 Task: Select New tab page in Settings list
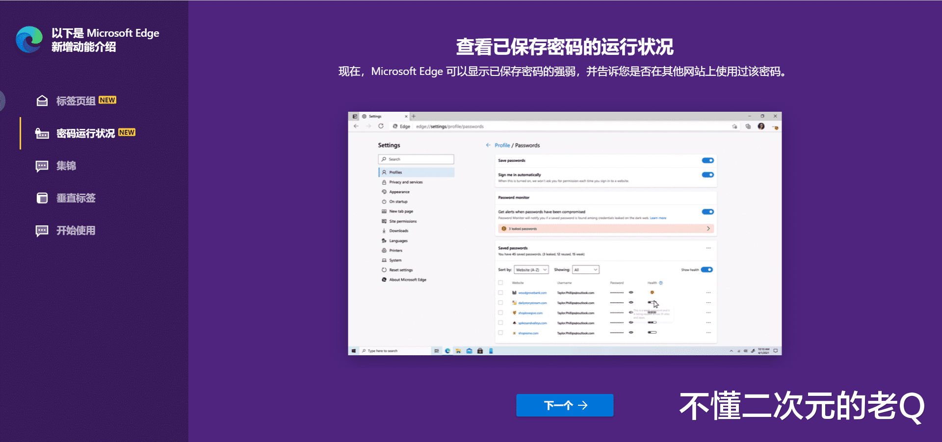tap(397, 212)
